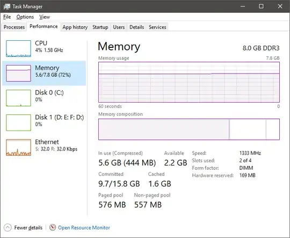Switch to the Startup tab

pyautogui.click(x=100, y=27)
